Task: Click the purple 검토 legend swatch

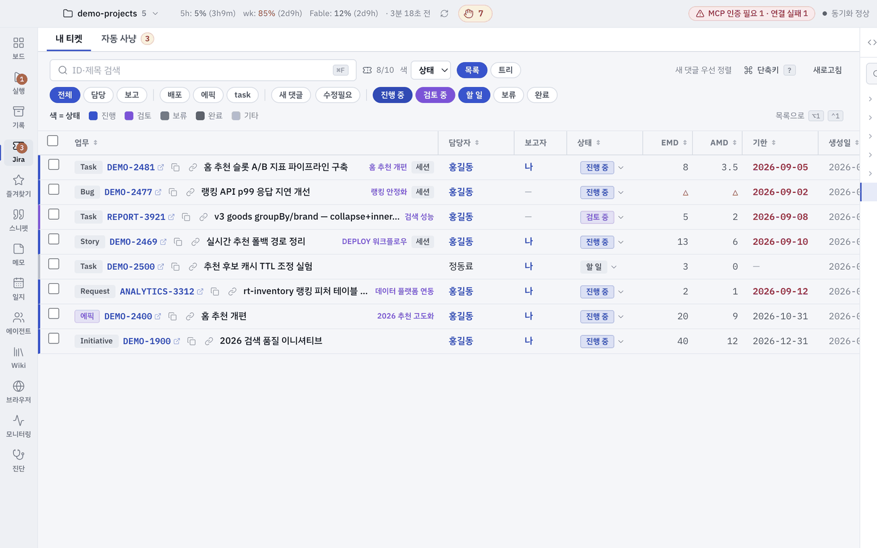Action: click(129, 116)
